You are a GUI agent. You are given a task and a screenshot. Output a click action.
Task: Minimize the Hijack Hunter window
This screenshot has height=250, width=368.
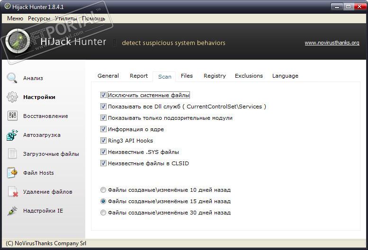[x=337, y=7]
